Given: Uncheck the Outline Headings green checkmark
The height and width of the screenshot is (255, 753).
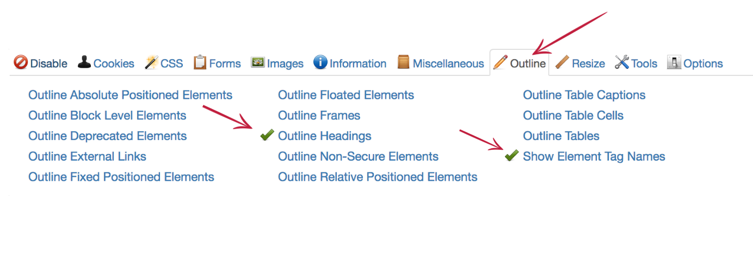Looking at the screenshot, I should point(267,136).
